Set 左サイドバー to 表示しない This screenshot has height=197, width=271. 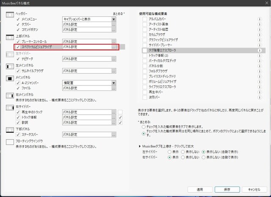pyautogui.click(x=183, y=152)
